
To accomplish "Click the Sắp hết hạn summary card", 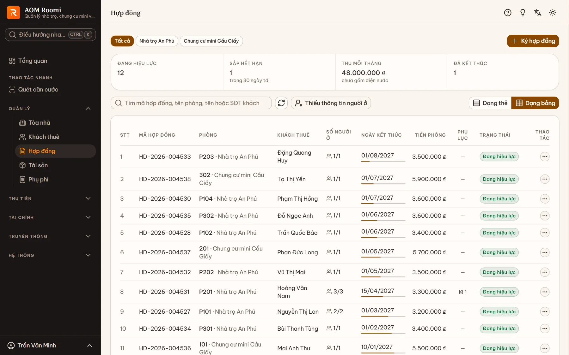I will 279,72.
